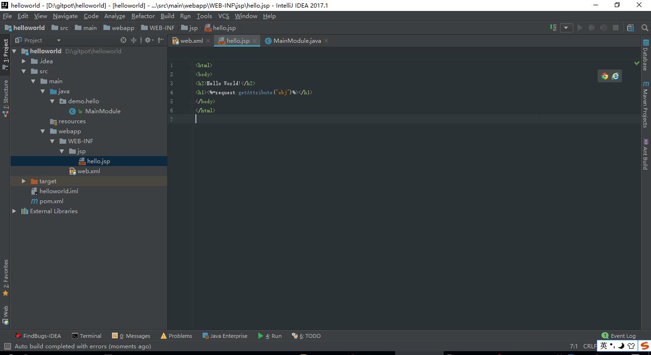Switch to the MainModule.java editor tab

point(296,41)
